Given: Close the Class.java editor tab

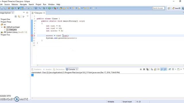Looking at the screenshot, I should tap(44, 13).
